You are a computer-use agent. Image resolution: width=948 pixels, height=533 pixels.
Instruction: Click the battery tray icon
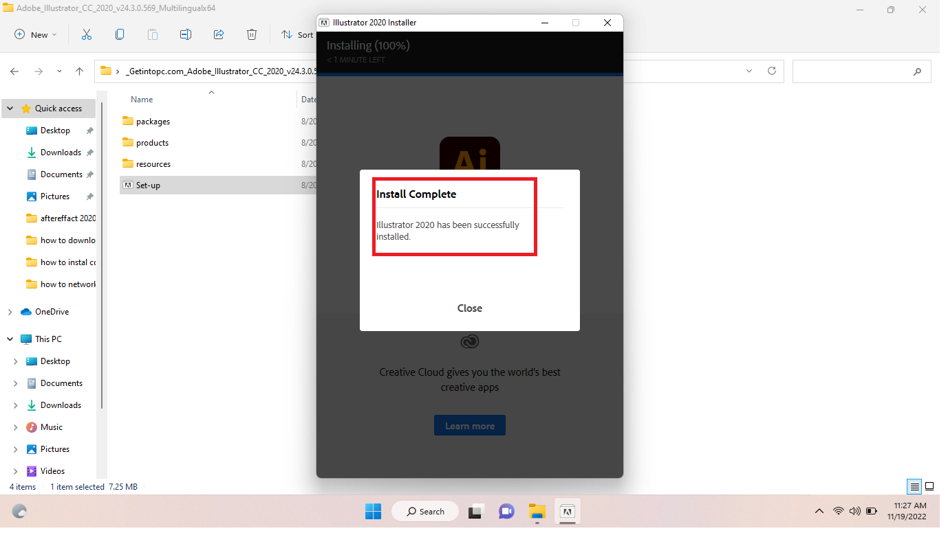click(872, 511)
